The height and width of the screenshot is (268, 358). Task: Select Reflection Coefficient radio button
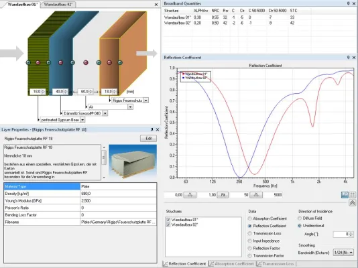point(250,226)
